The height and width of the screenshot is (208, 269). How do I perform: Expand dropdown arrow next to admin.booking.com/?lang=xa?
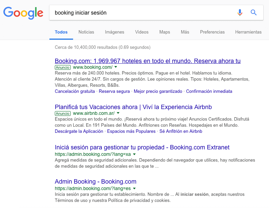point(134,154)
